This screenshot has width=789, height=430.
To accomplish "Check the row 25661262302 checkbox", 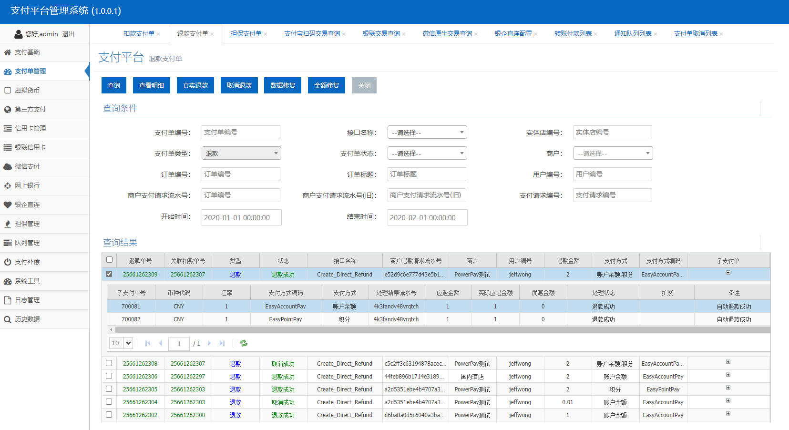I will click(x=109, y=415).
